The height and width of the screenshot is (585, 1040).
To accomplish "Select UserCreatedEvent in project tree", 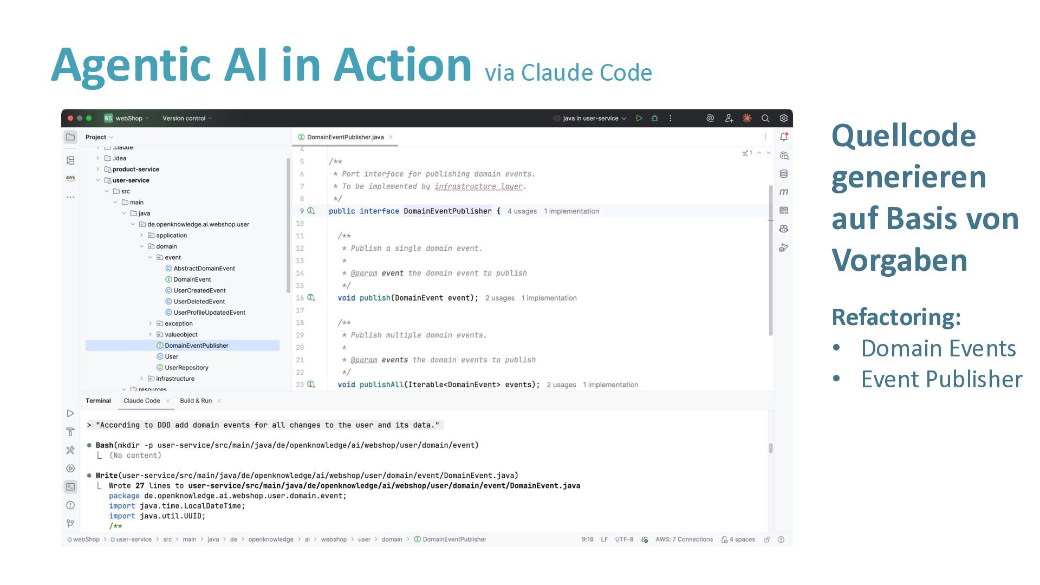I will click(x=199, y=291).
